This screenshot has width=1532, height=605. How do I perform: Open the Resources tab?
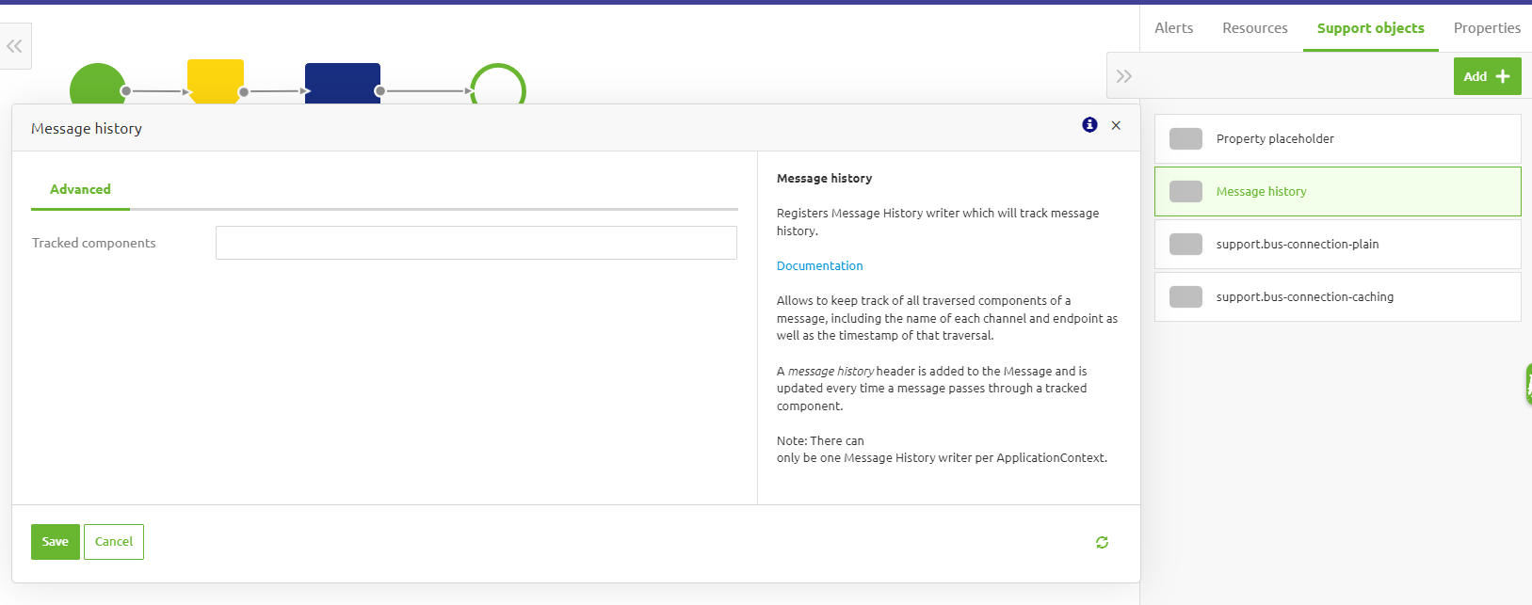pos(1254,28)
